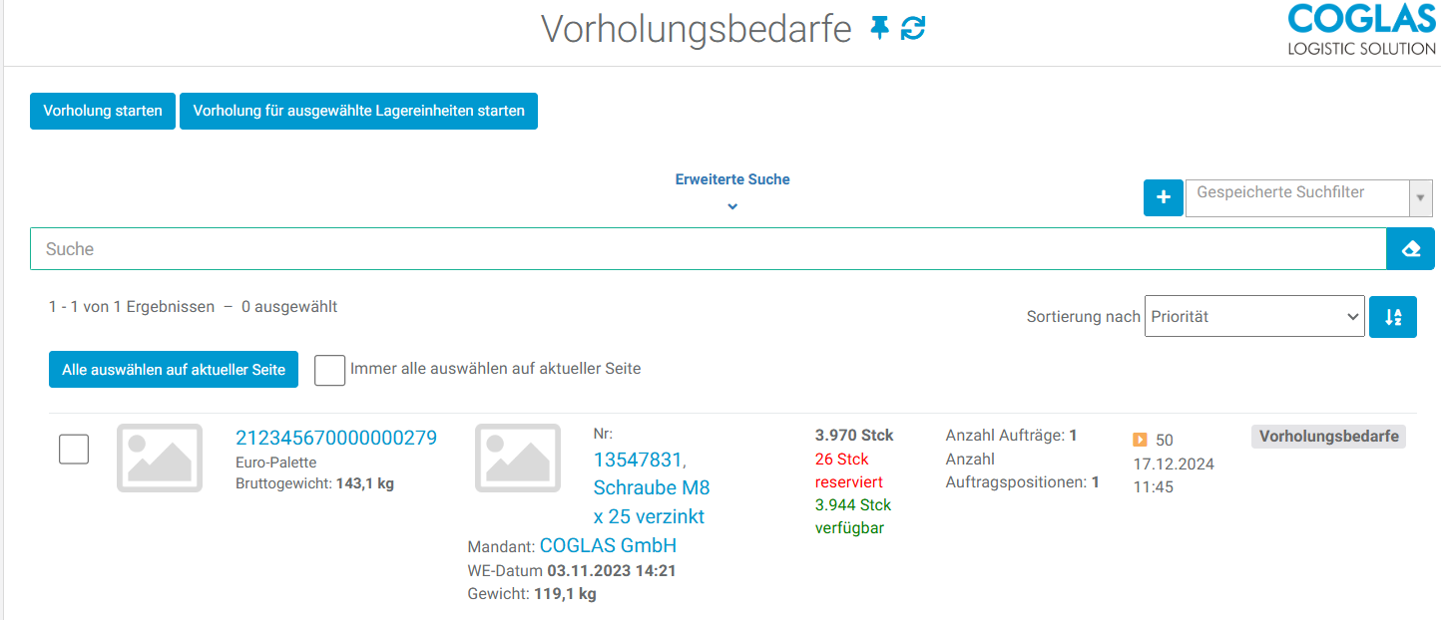Open the Sortierung nach Priorität dropdown
The width and height of the screenshot is (1441, 620).
[x=1253, y=317]
